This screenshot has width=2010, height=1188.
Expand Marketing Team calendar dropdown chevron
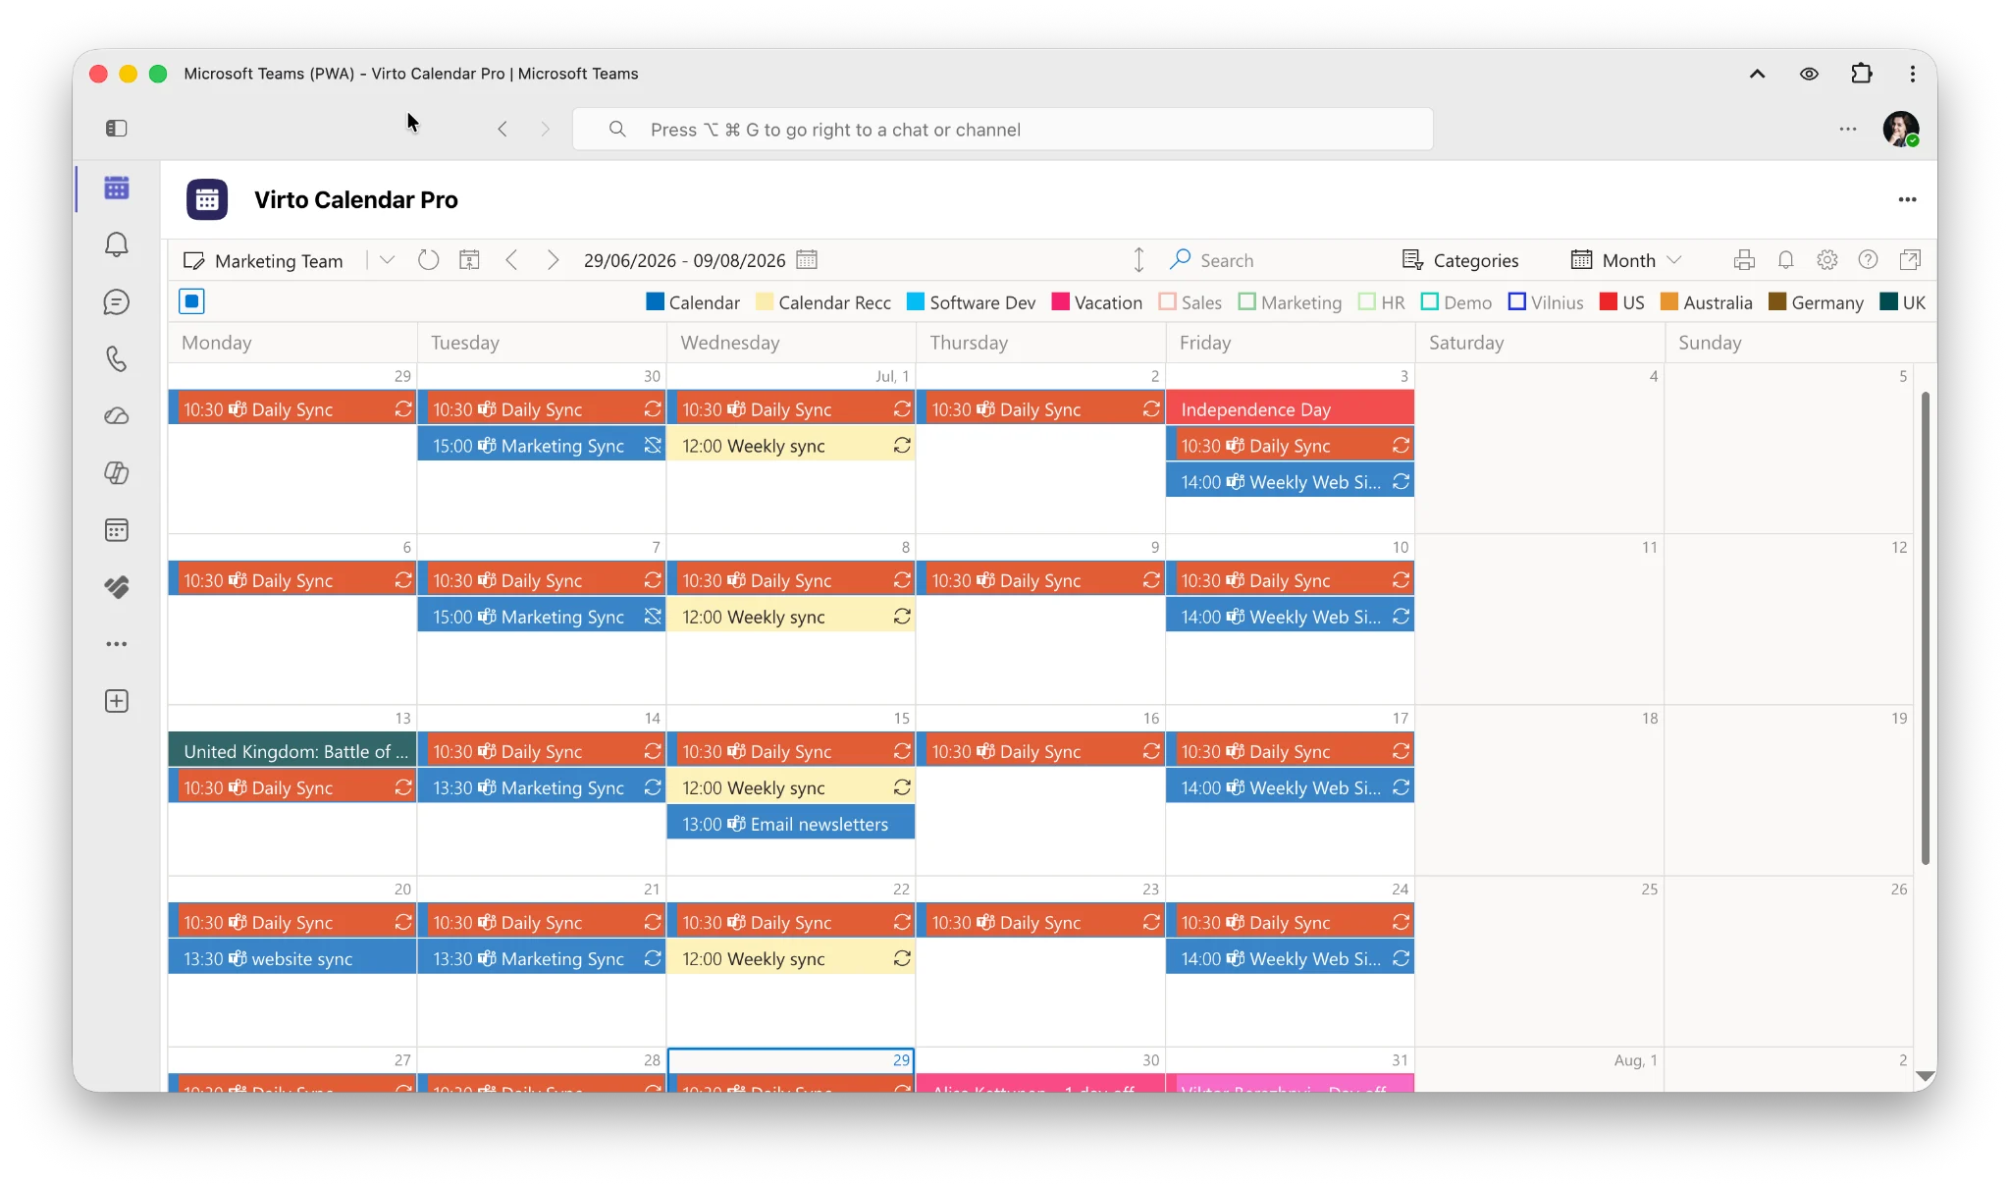coord(387,260)
